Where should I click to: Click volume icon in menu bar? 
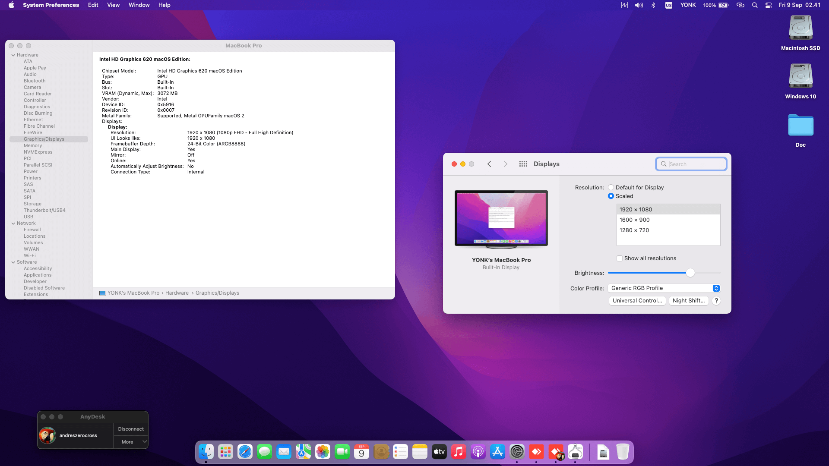pyautogui.click(x=639, y=5)
